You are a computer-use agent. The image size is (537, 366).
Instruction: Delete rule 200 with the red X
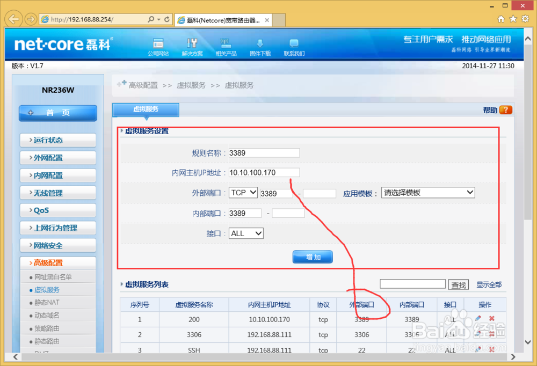(x=492, y=318)
